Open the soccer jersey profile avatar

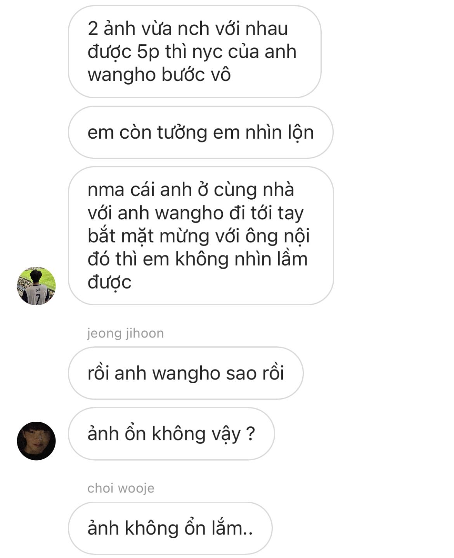point(36,286)
